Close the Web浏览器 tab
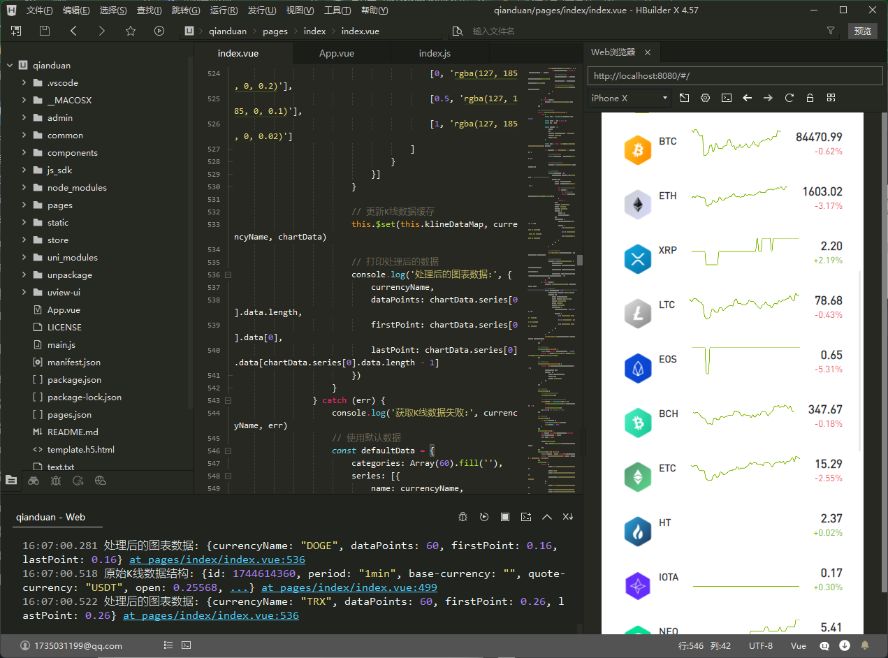 tap(648, 52)
